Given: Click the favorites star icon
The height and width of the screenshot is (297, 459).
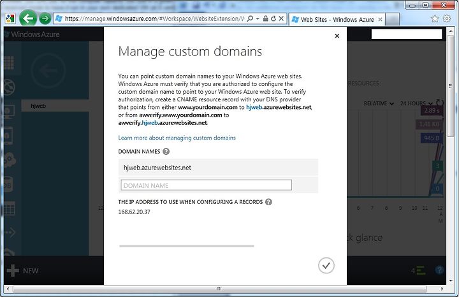Looking at the screenshot, I should [x=435, y=18].
